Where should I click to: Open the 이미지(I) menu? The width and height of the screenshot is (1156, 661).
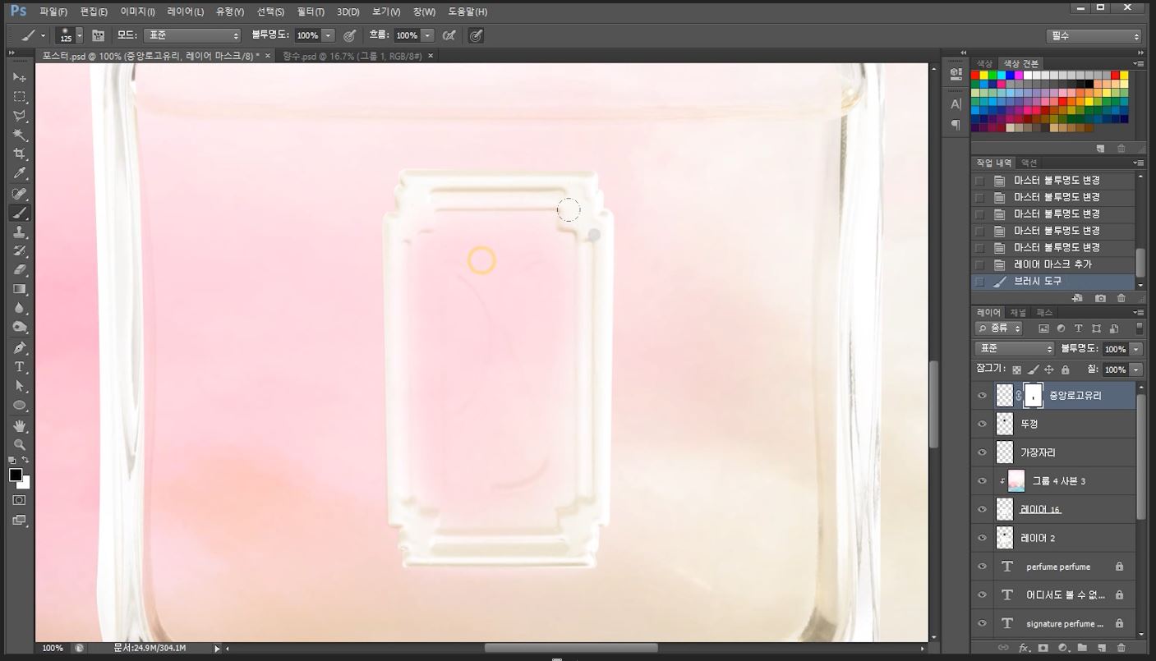[138, 11]
